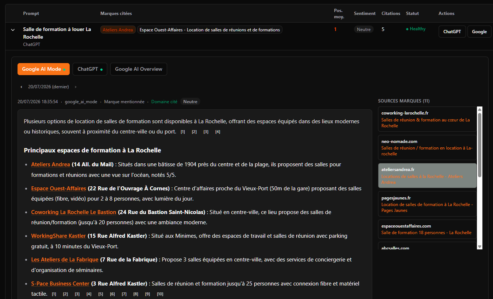The image size is (493, 299).
Task: Click citation [1] in the intro paragraph
Action: [183, 132]
